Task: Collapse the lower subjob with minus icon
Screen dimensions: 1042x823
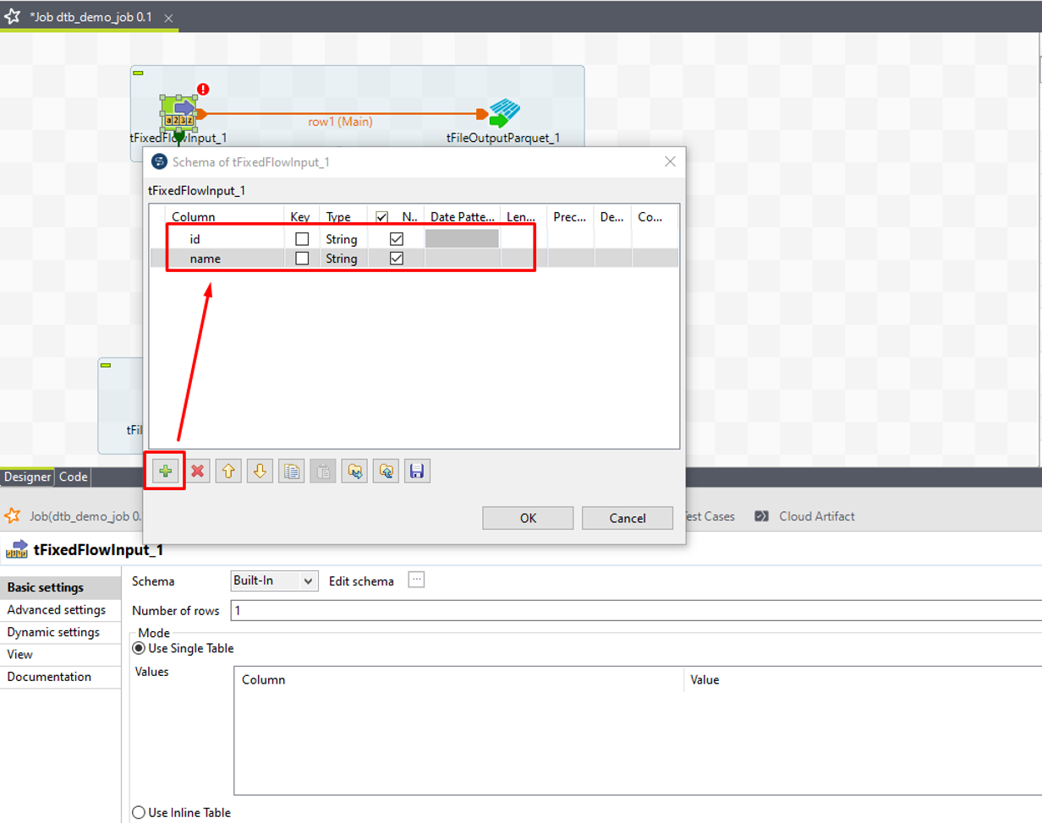Action: (106, 365)
